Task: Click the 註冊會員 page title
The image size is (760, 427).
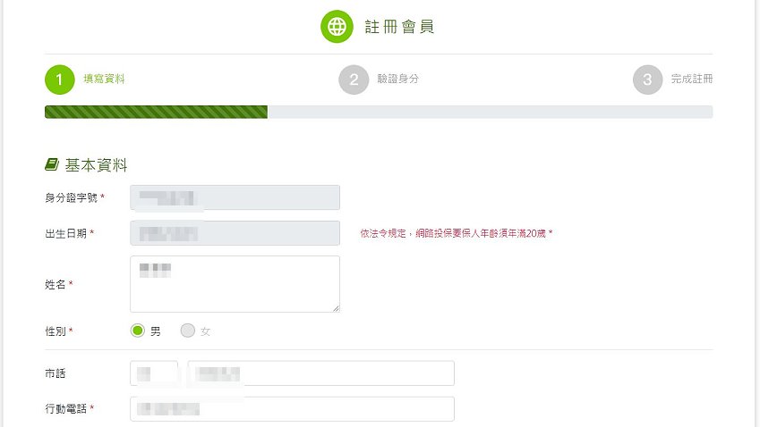Action: (399, 27)
